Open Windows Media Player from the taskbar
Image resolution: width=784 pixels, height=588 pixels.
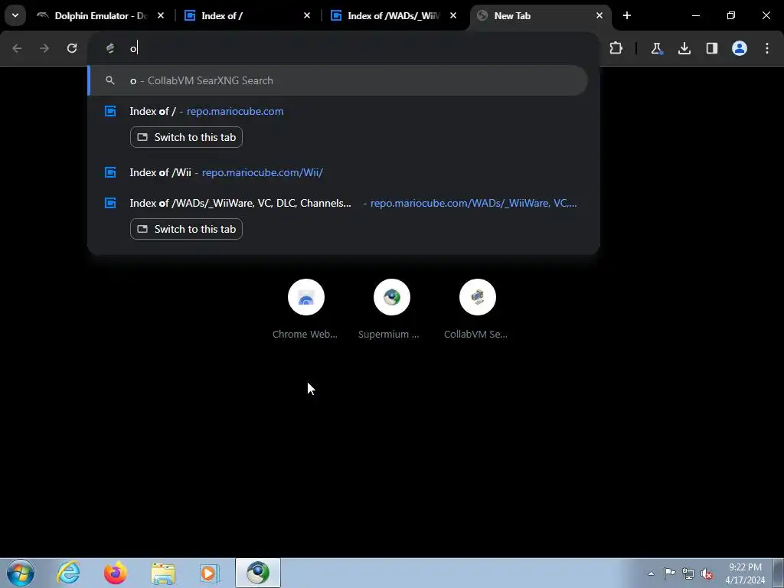(x=210, y=573)
